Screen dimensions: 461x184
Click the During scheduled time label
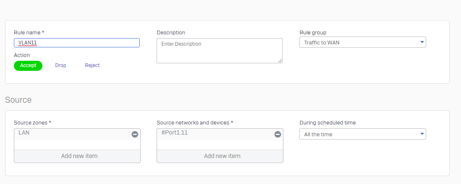tap(327, 123)
